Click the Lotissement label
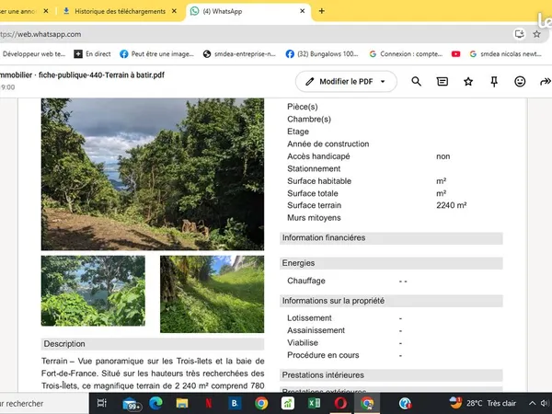This screenshot has width=552, height=414. [x=309, y=318]
